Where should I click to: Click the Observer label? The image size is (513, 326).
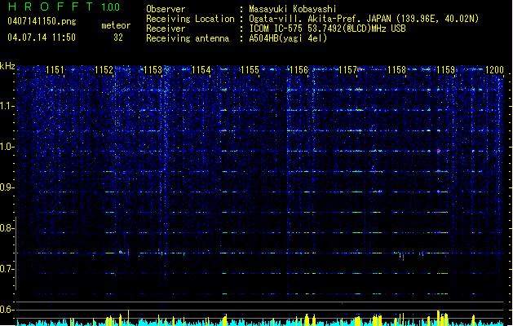pyautogui.click(x=166, y=9)
